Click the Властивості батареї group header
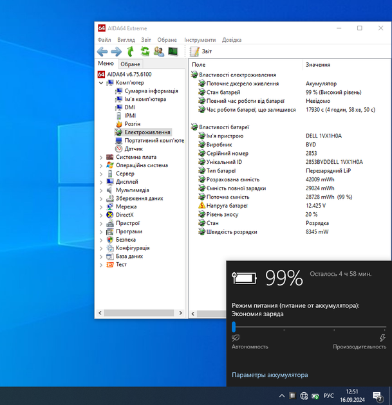Viewport: 392px width, 405px height. pos(223,127)
